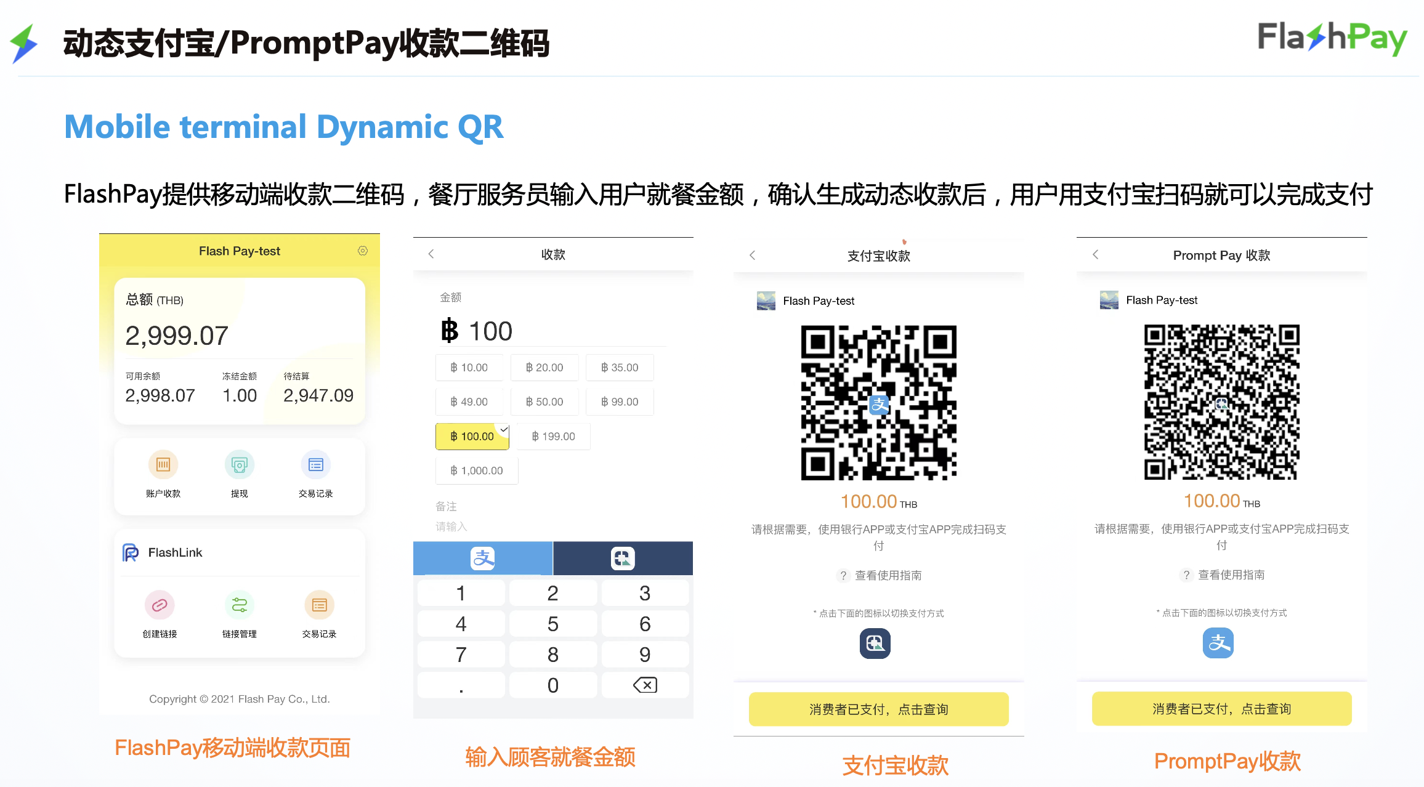Tap the Alipay switch icon under PromptPay QR
The width and height of the screenshot is (1424, 787).
tap(1218, 643)
